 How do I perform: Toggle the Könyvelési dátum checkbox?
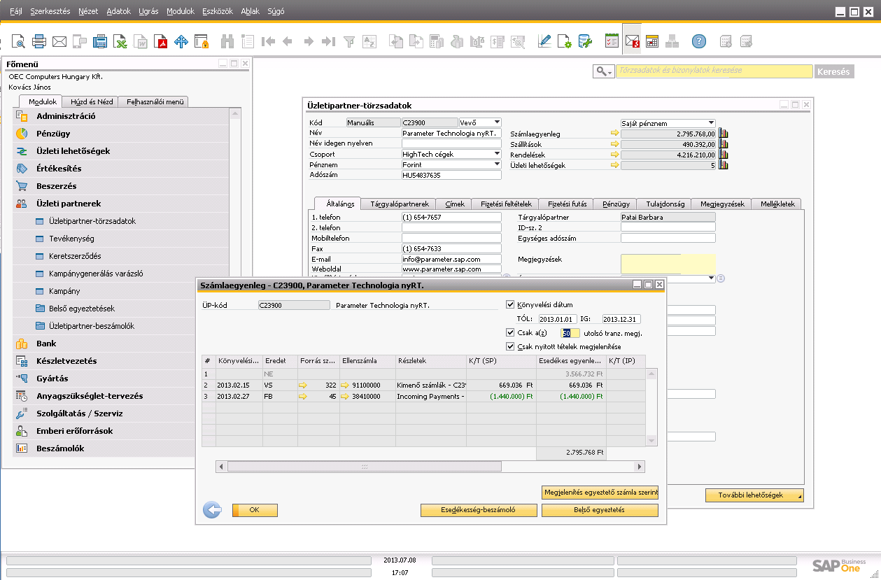point(510,304)
